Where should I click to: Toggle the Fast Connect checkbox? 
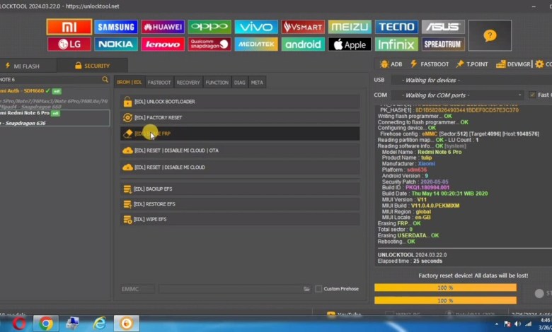[532, 95]
